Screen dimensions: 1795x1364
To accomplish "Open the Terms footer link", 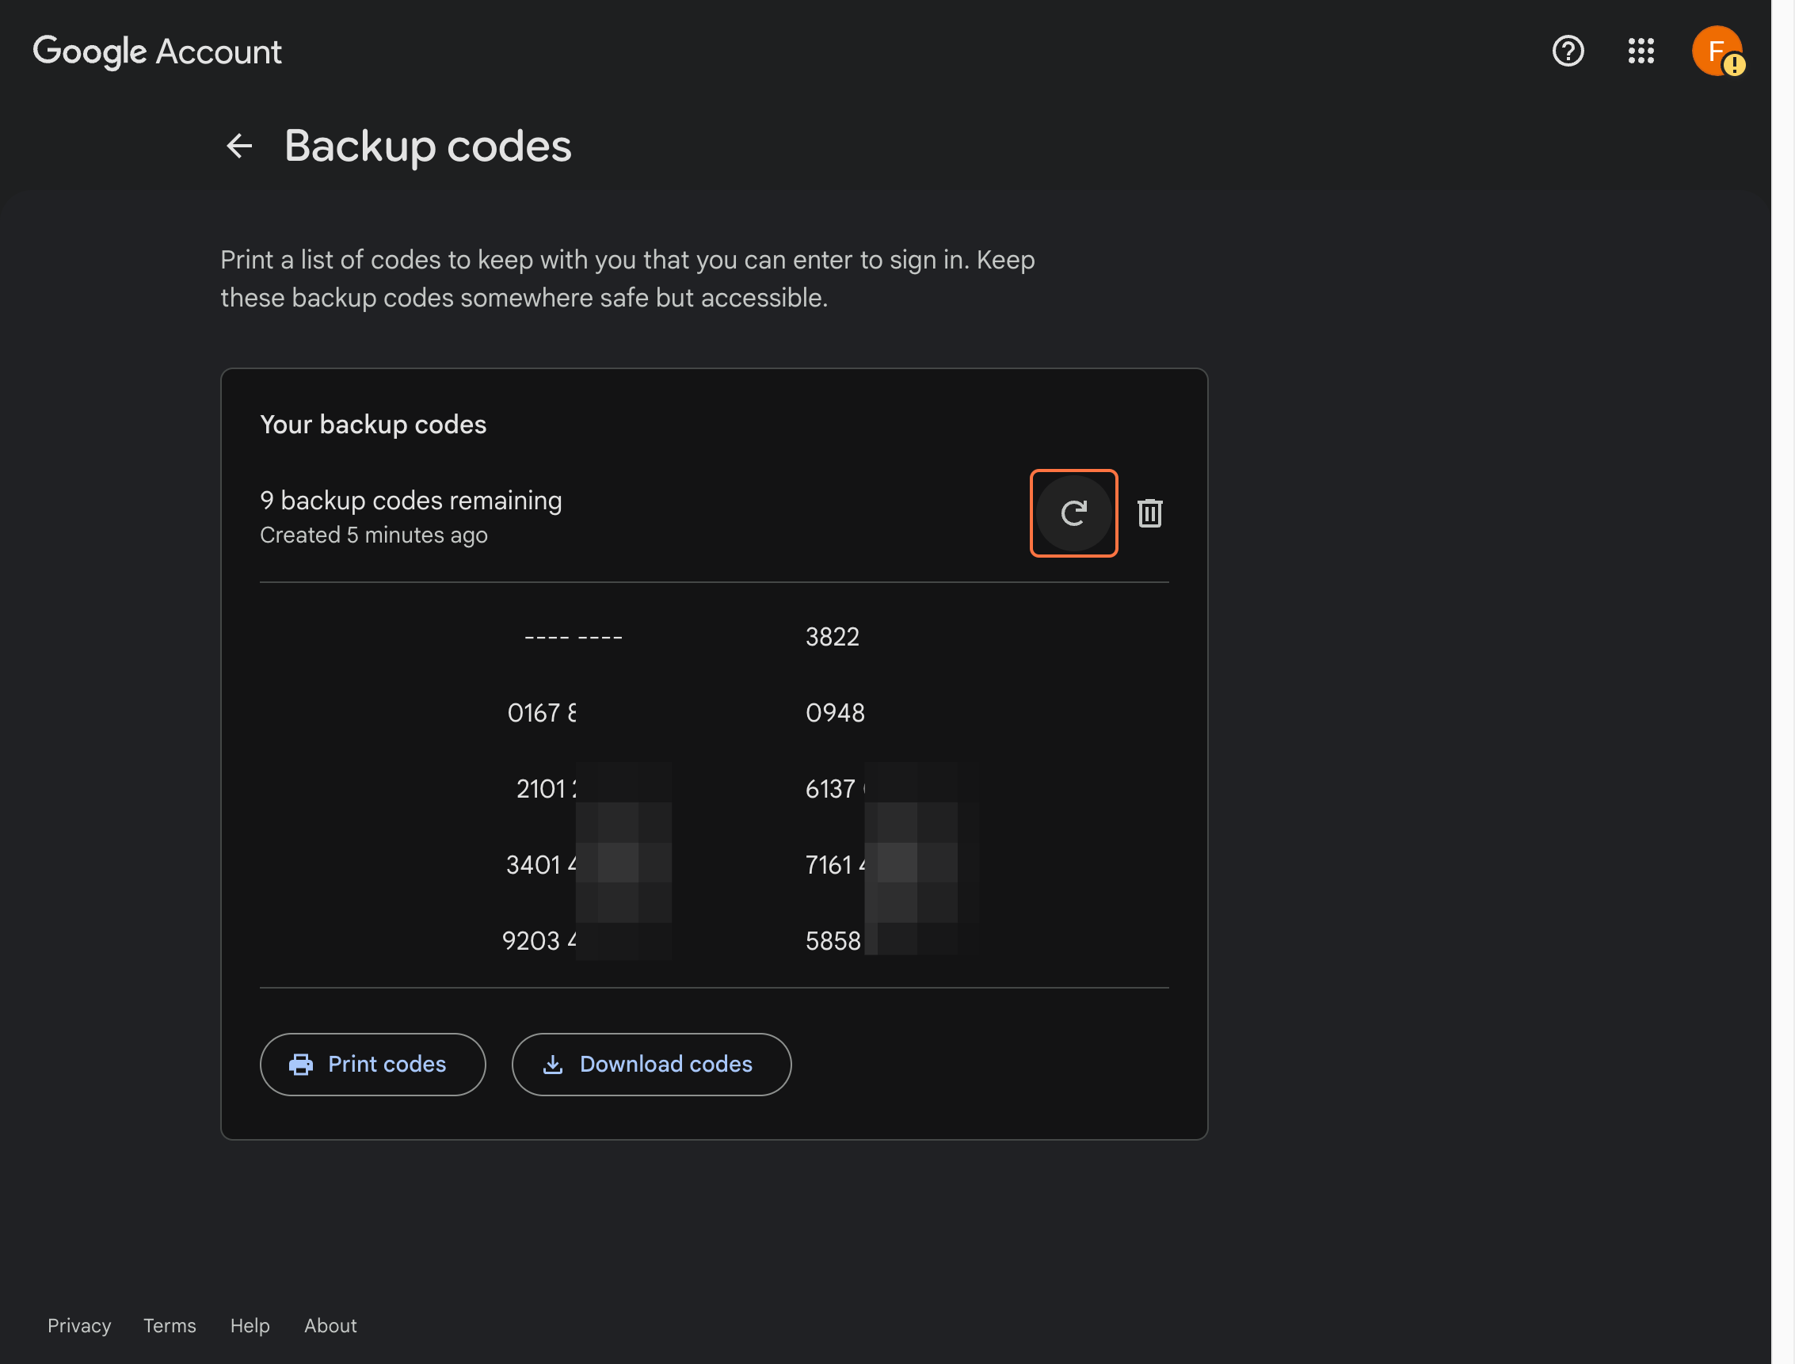I will pos(169,1326).
